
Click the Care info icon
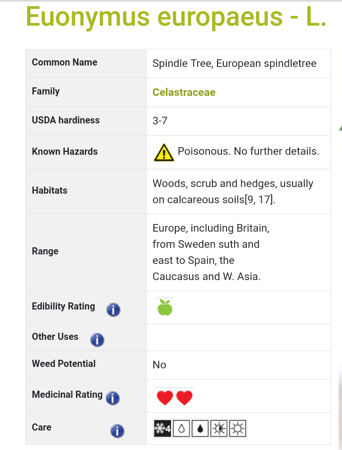(x=117, y=431)
